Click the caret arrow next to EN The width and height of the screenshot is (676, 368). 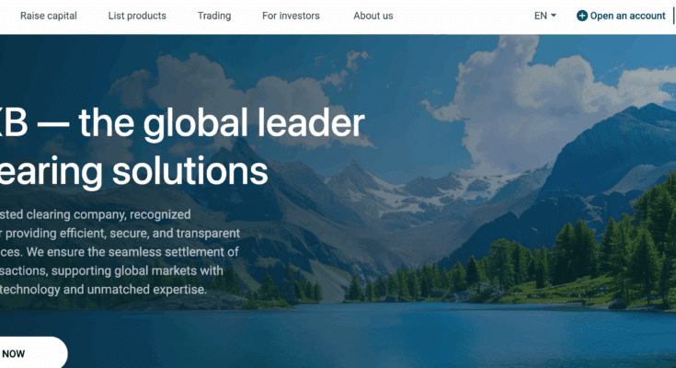click(554, 16)
